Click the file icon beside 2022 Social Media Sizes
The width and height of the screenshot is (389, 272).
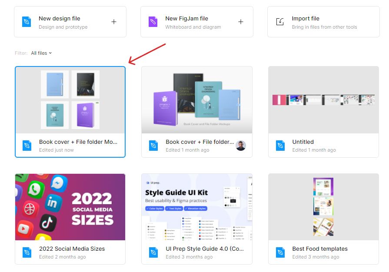27,252
